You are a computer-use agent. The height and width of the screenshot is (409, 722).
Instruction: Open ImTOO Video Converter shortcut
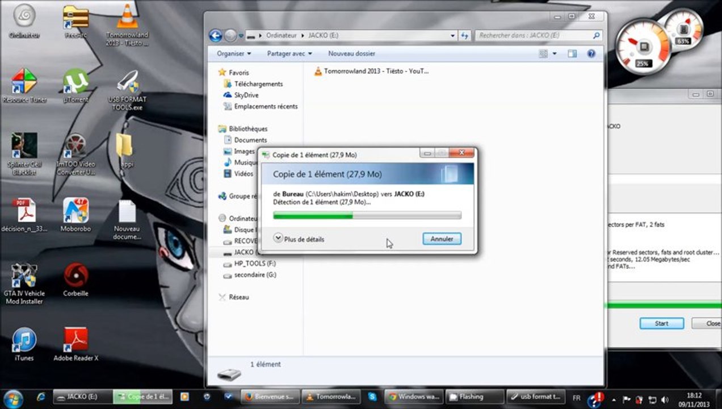[75, 153]
